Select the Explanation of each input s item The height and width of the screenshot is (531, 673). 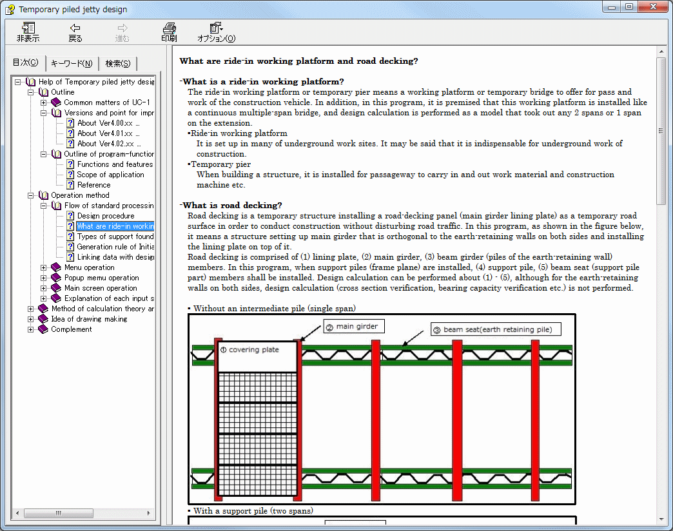[109, 298]
